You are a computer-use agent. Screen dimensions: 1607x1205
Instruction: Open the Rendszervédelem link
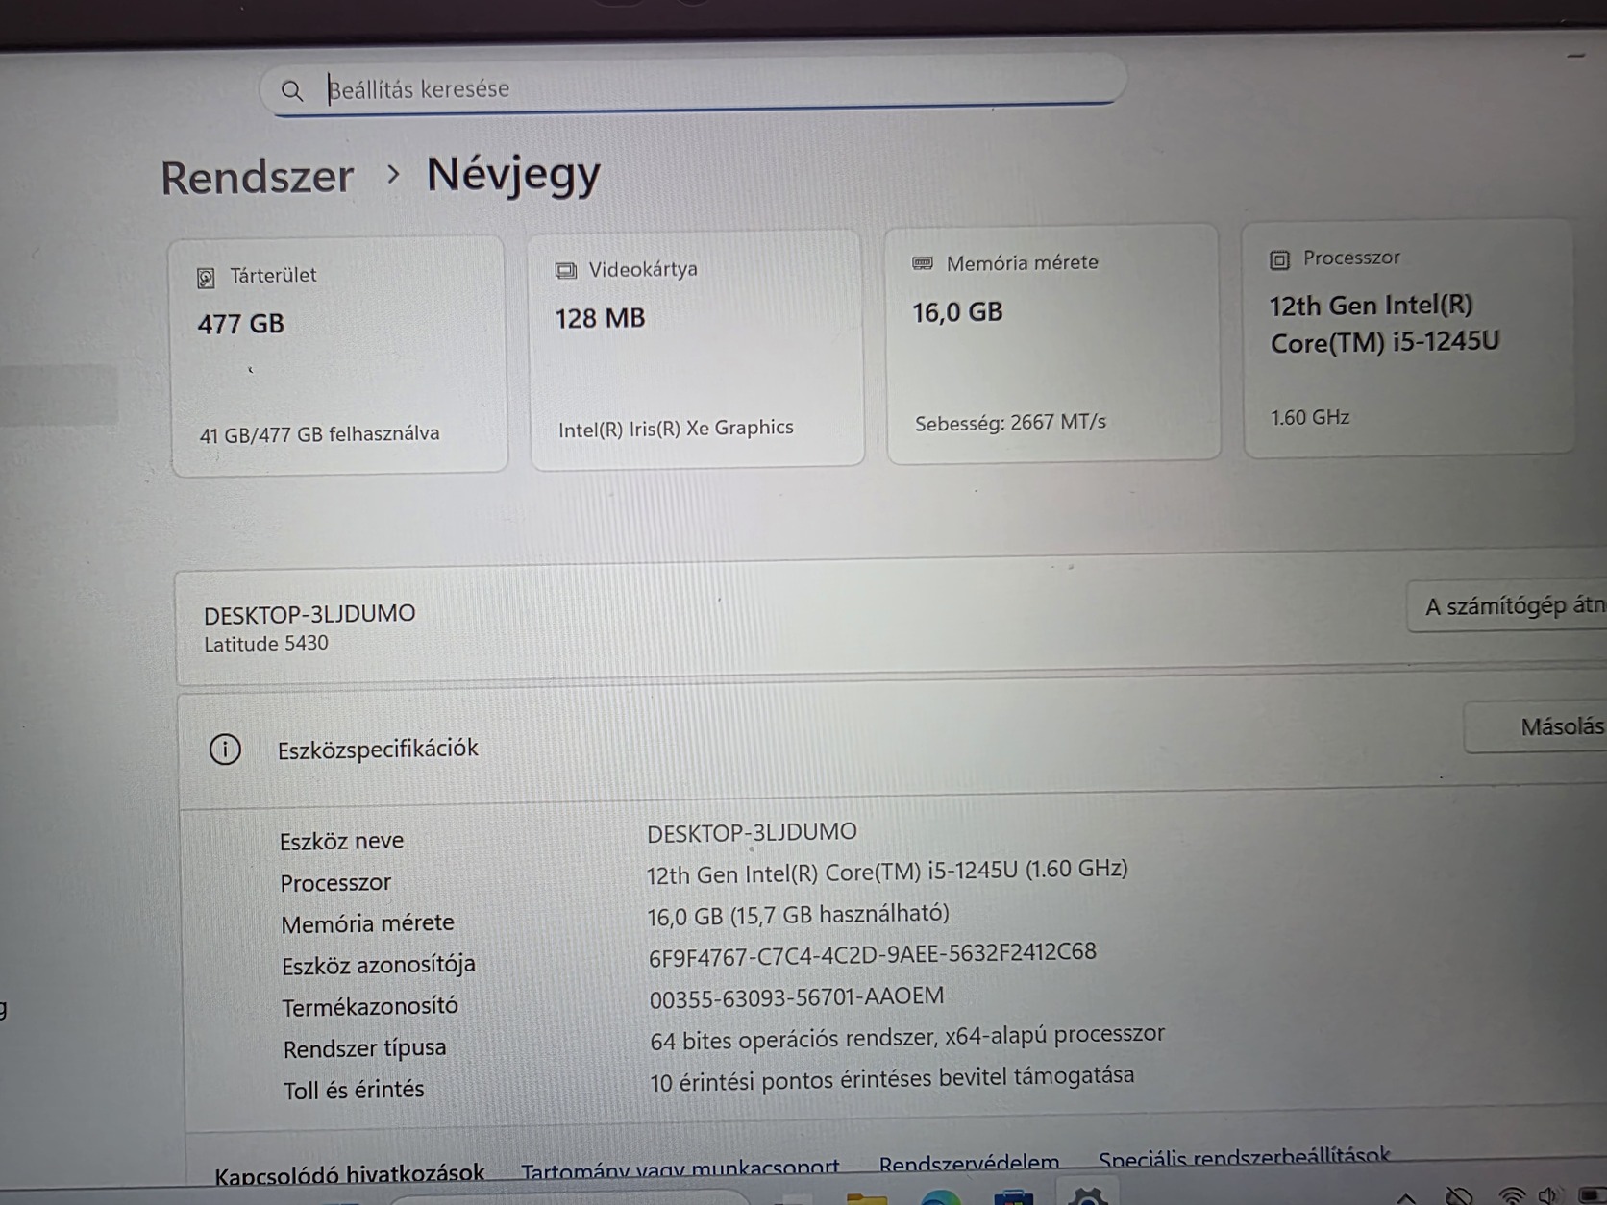(x=969, y=1164)
